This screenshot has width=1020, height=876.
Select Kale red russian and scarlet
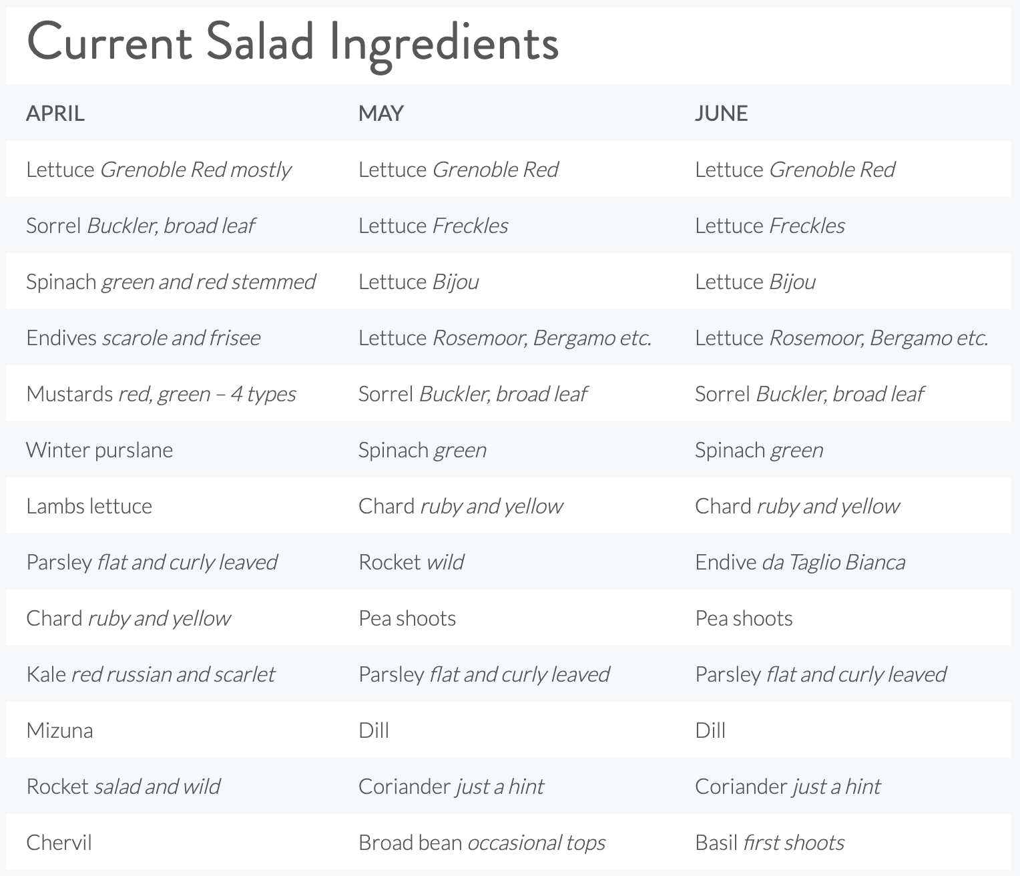point(150,674)
